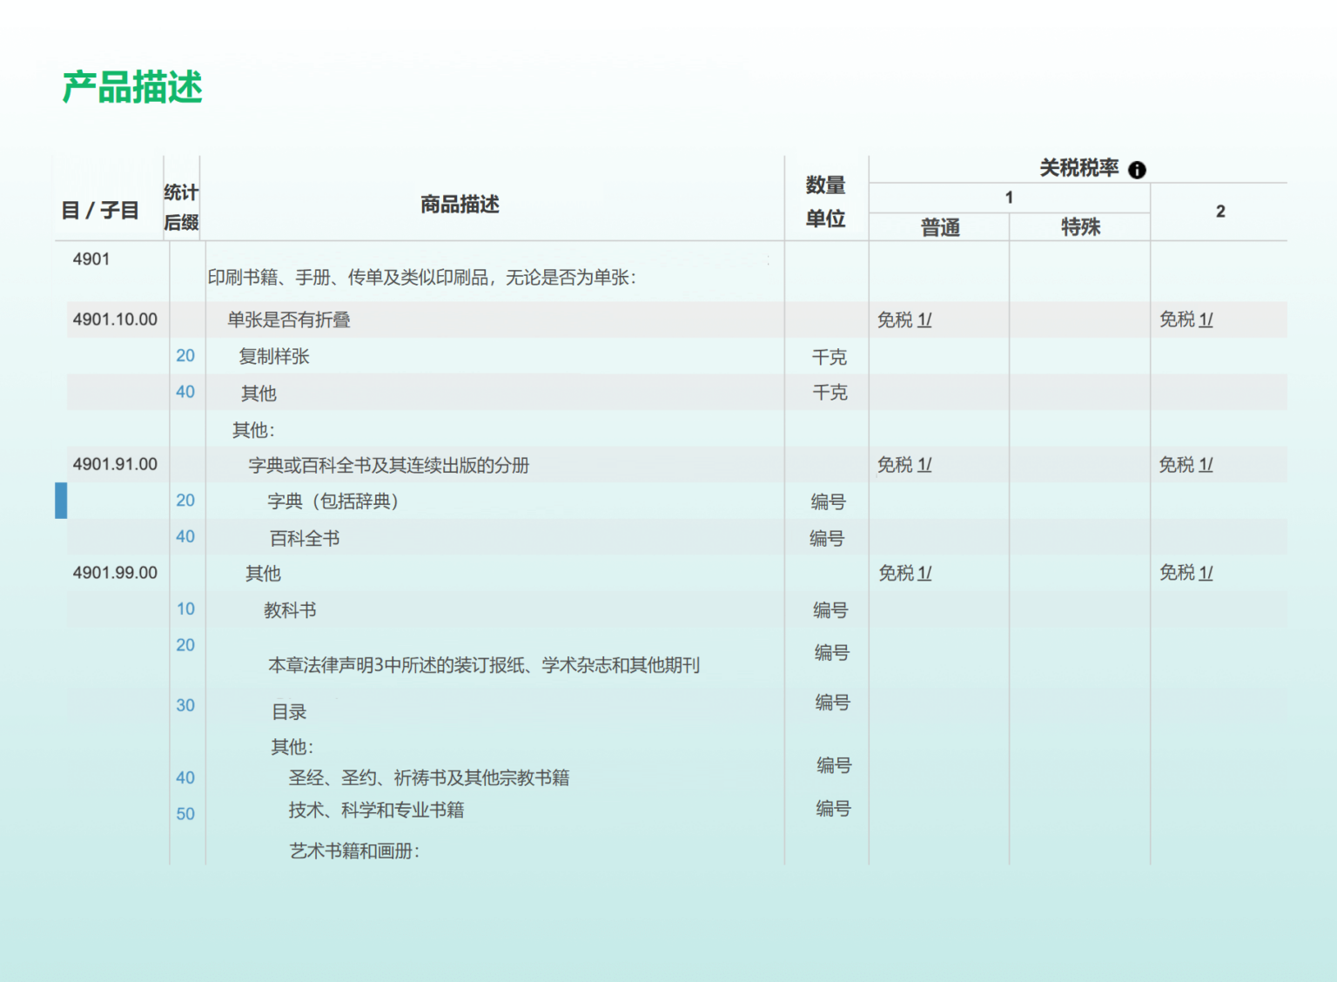Click suffix 20 for 装订报纸、学术杂志 row
The image size is (1337, 982).
[185, 645]
